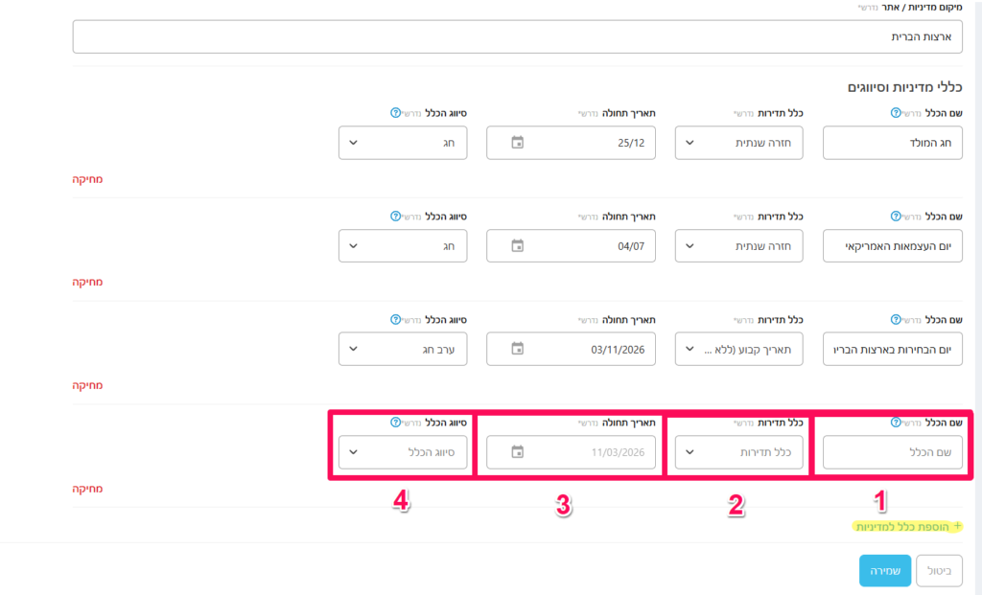This screenshot has height=595, width=982.
Task: Open the empty כלל תדירות dropdown
Action: point(738,452)
